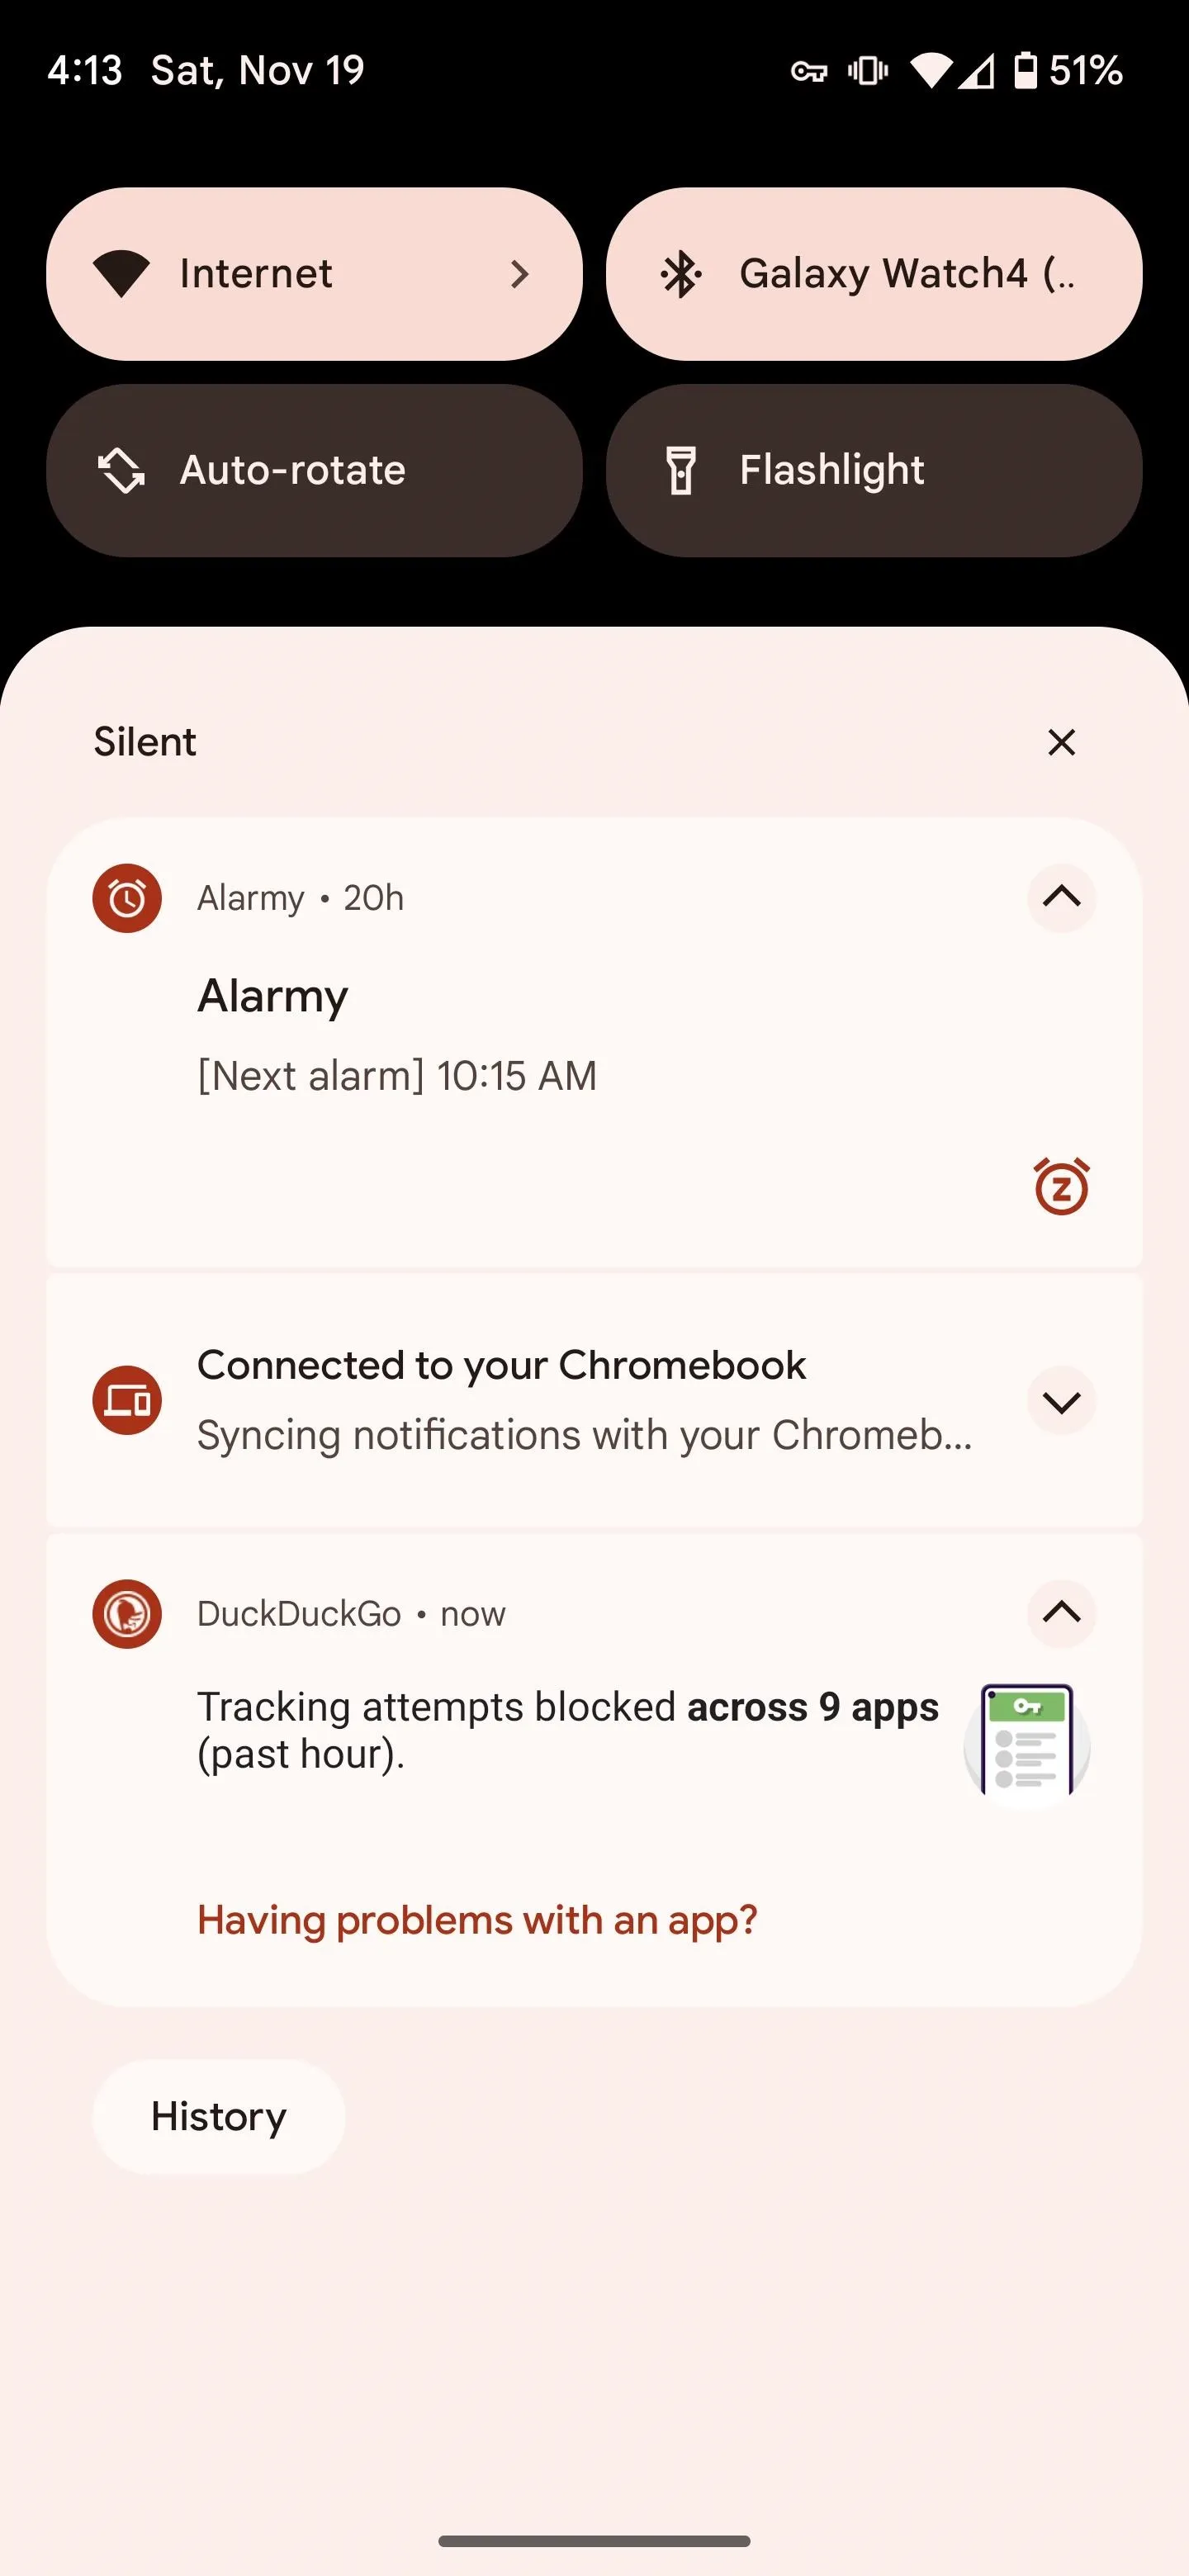Image resolution: width=1189 pixels, height=2576 pixels.
Task: Open notification History
Action: coord(219,2116)
